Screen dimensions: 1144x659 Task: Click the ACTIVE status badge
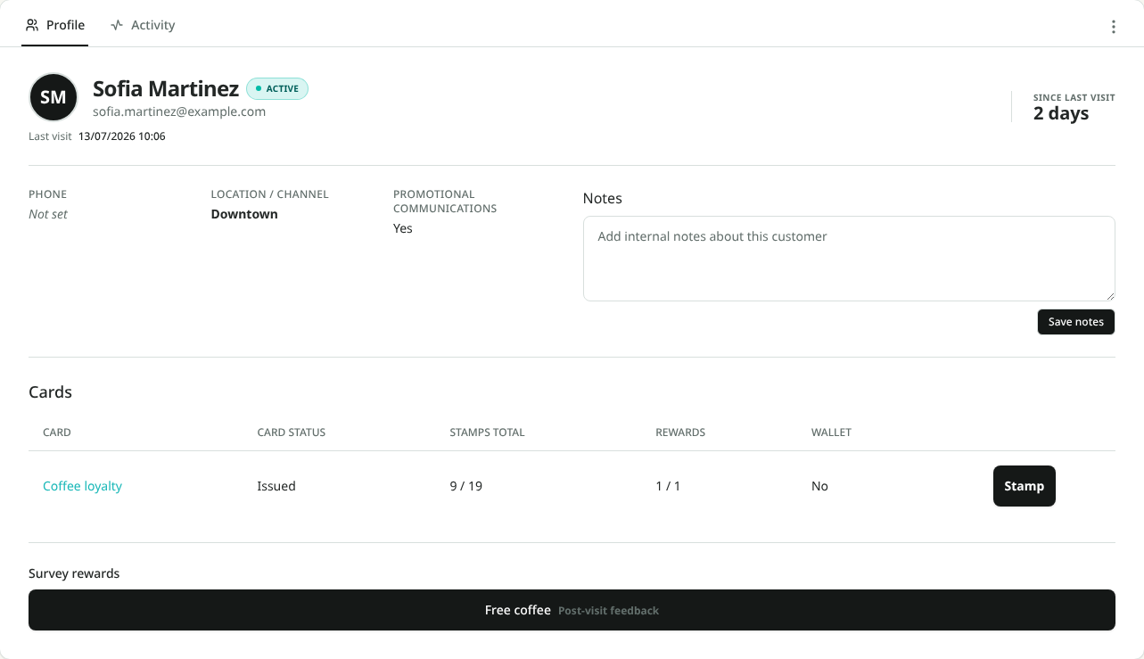coord(277,89)
